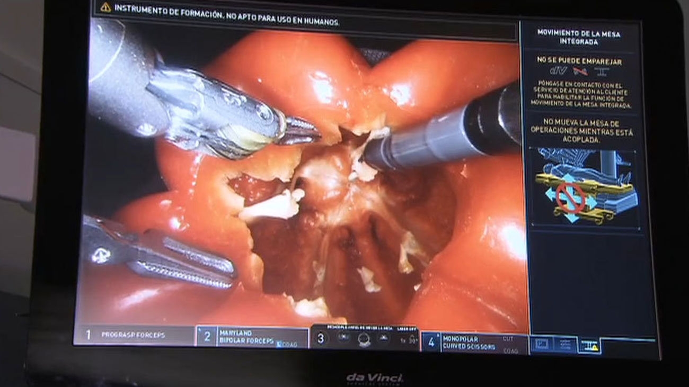This screenshot has width=689, height=387.
Task: Tap the COAG label on monopolar scissors
Action: point(510,350)
